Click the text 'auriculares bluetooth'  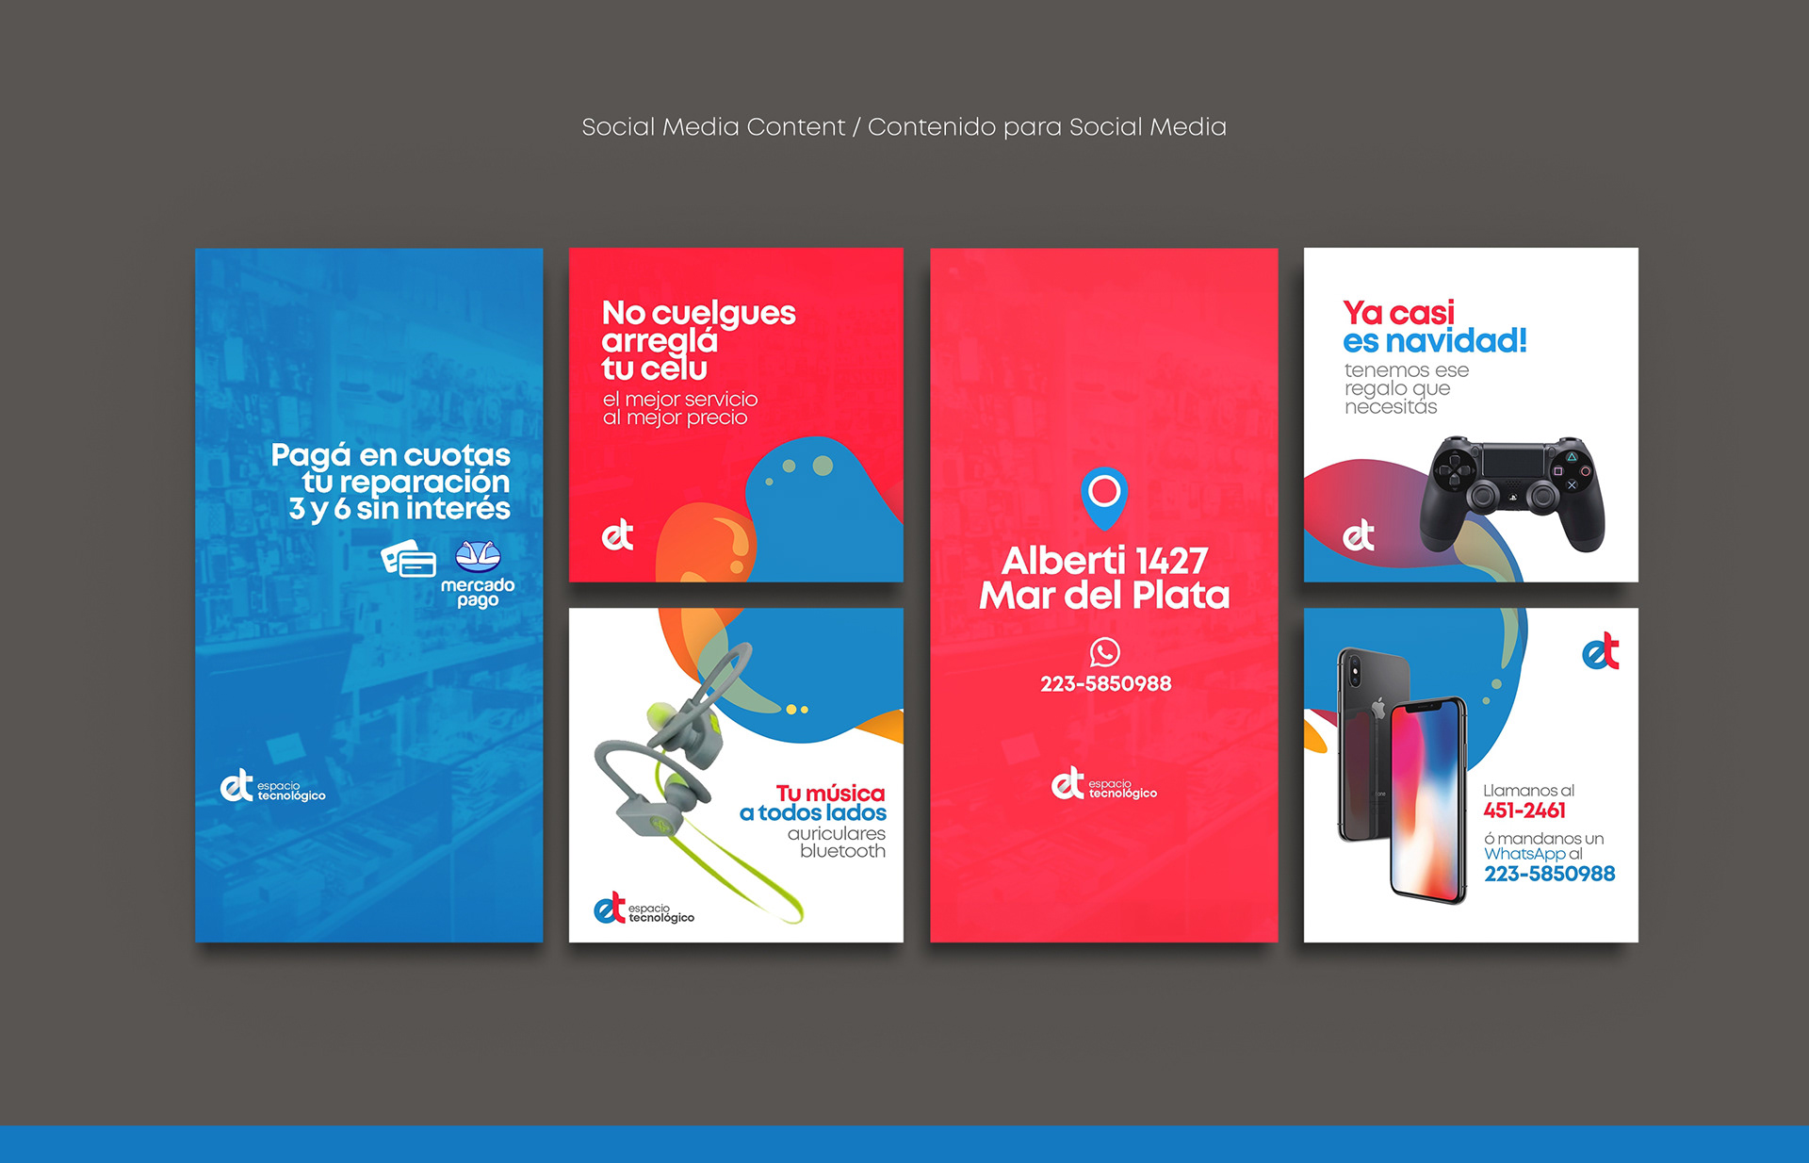(837, 843)
